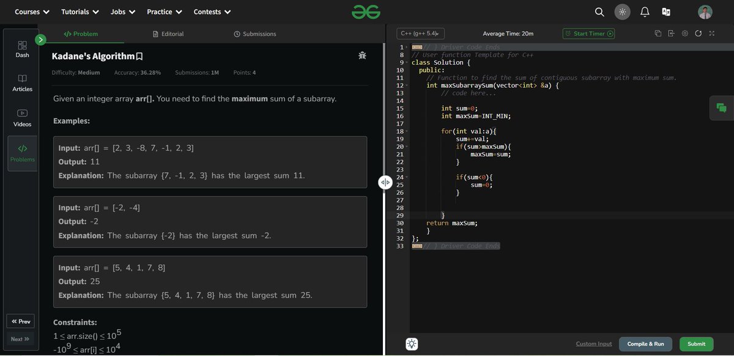Viewport: 734px width, 356px height.
Task: Expand the Jobs dropdown menu
Action: click(x=122, y=12)
